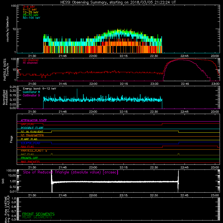Click the FLARE_FLAG label

pyautogui.click(x=29, y=139)
